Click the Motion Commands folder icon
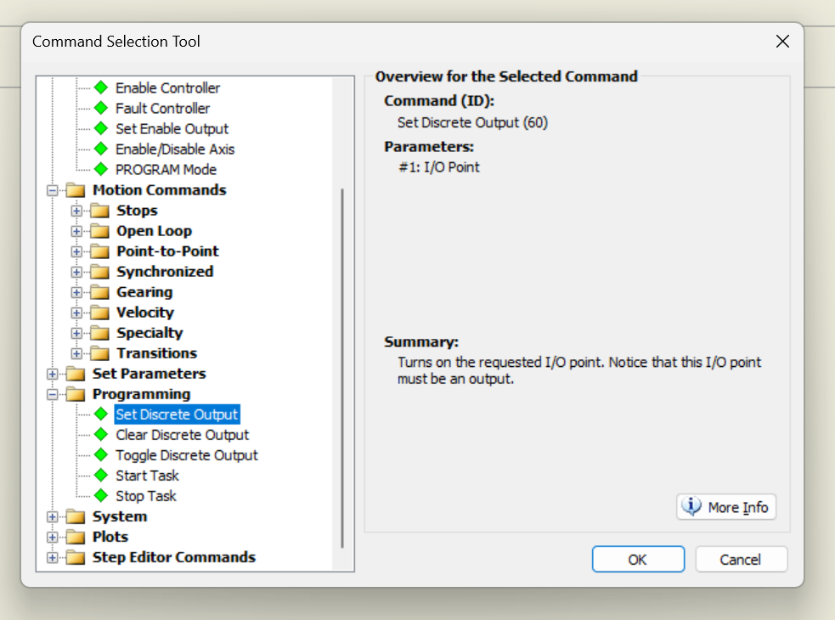 pyautogui.click(x=76, y=190)
